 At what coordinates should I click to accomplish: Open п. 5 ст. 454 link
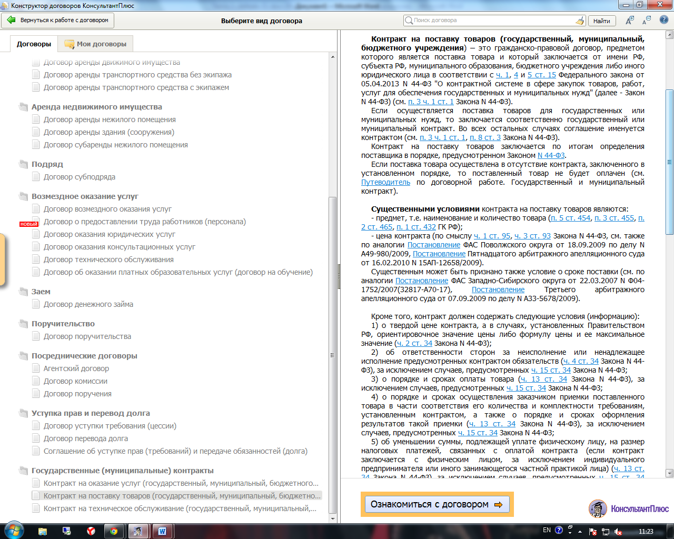[x=570, y=218]
